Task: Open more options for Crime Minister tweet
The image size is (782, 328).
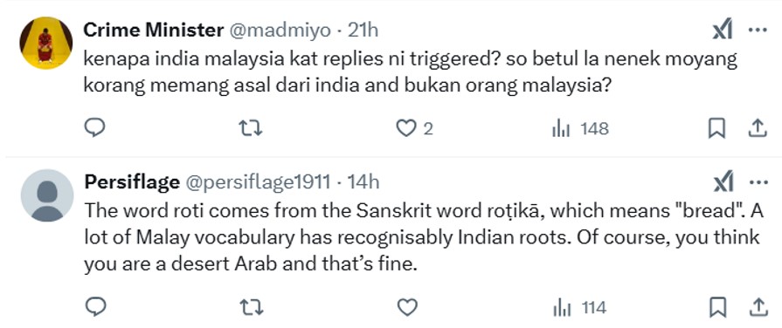Action: pos(758,30)
